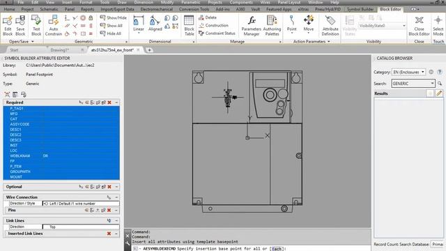Open the Search Database Primary dropdown

(438, 244)
